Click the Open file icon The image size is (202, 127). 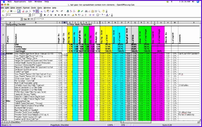(8, 11)
